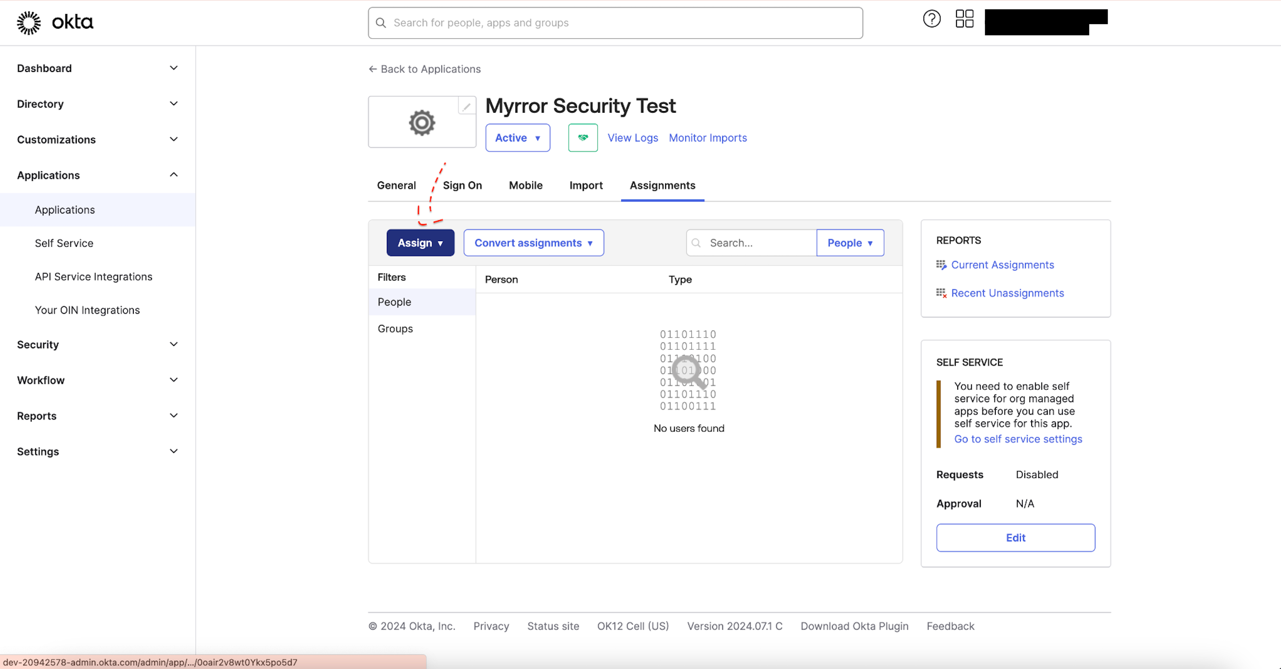Expand the Reports sidebar section

pyautogui.click(x=97, y=416)
